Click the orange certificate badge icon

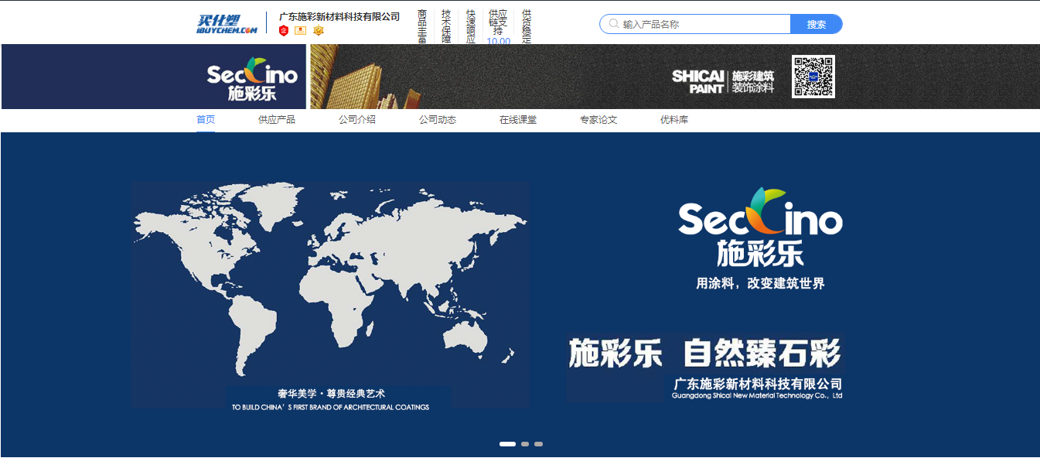pos(300,30)
